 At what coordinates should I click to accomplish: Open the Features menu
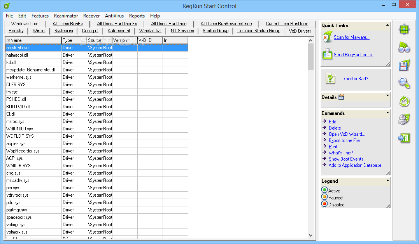(40, 16)
